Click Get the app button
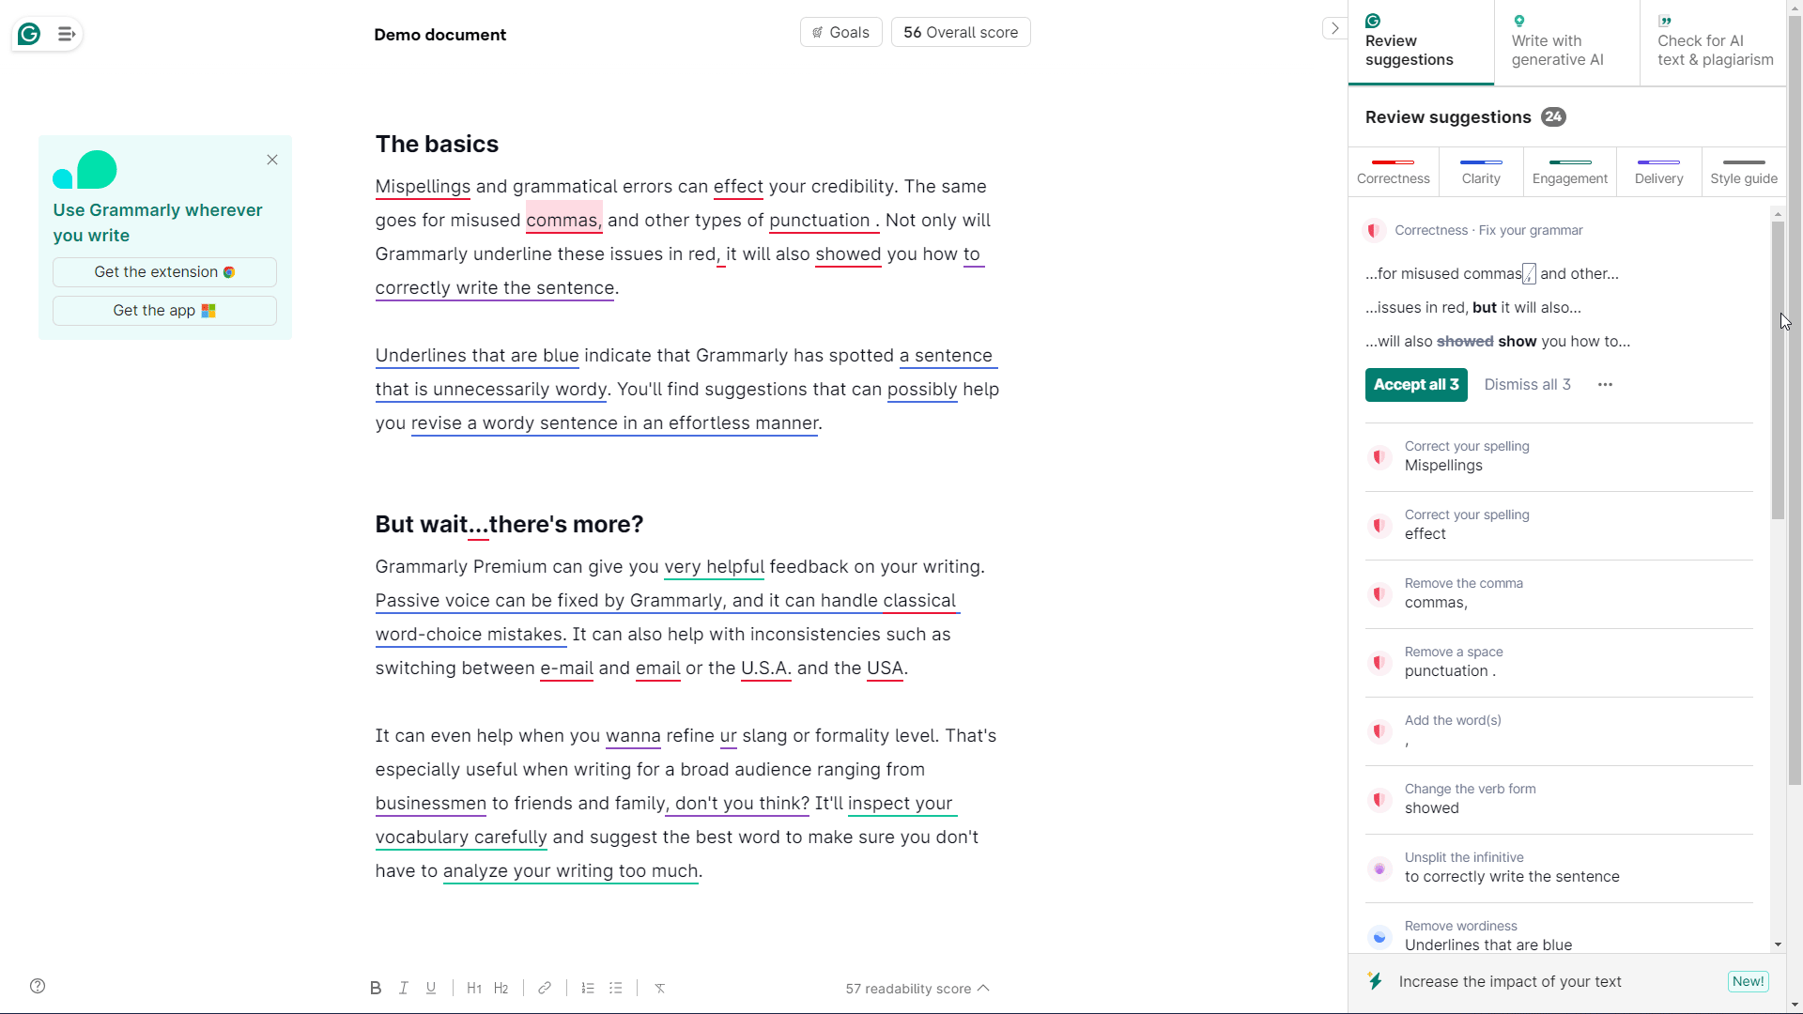The image size is (1803, 1014). pos(164,311)
